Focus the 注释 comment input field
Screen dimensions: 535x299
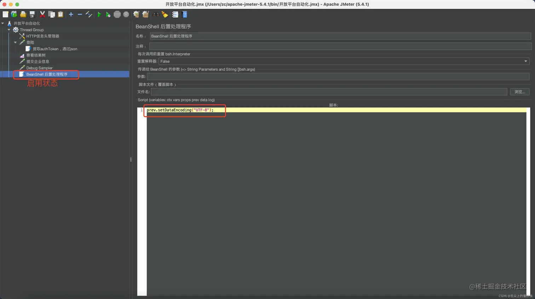click(x=340, y=46)
